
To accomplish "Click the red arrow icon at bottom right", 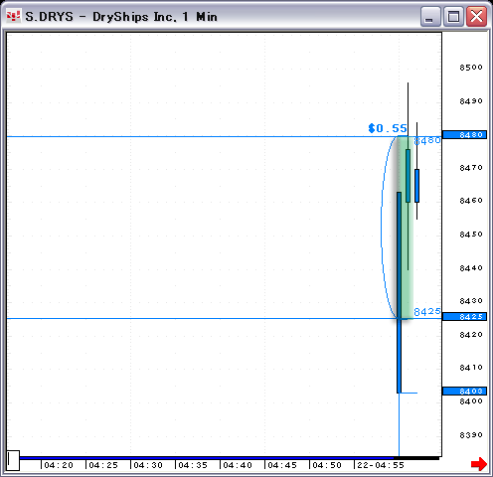I will coord(479,463).
